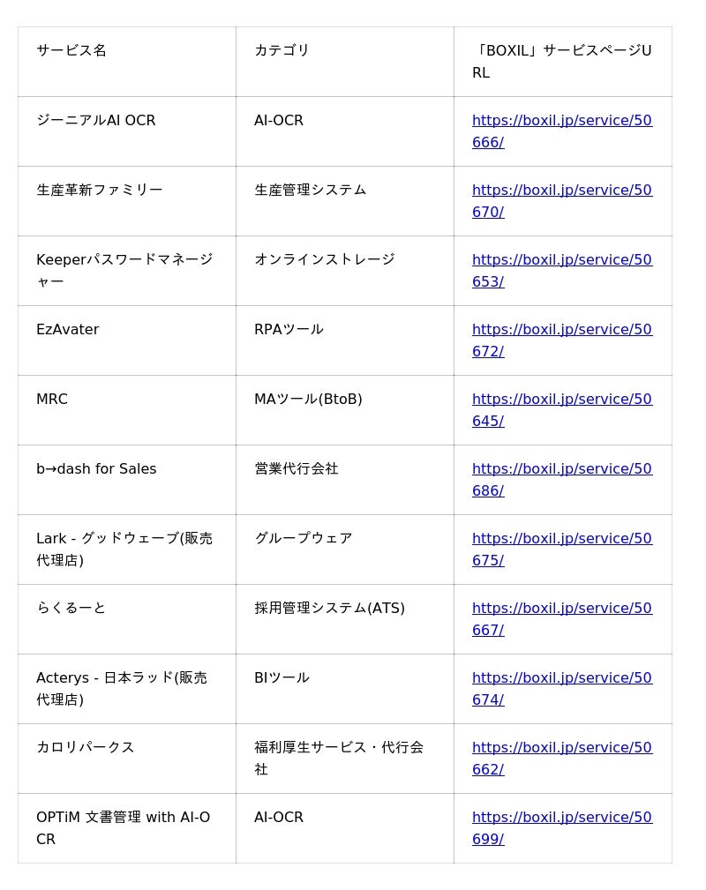706x890 pixels.
Task: Click the EzAvater service name cell
Action: [x=68, y=330]
